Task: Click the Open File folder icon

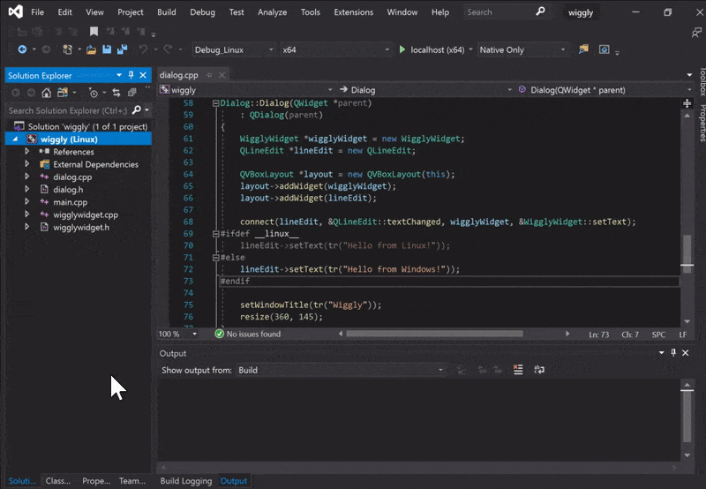Action: (92, 49)
